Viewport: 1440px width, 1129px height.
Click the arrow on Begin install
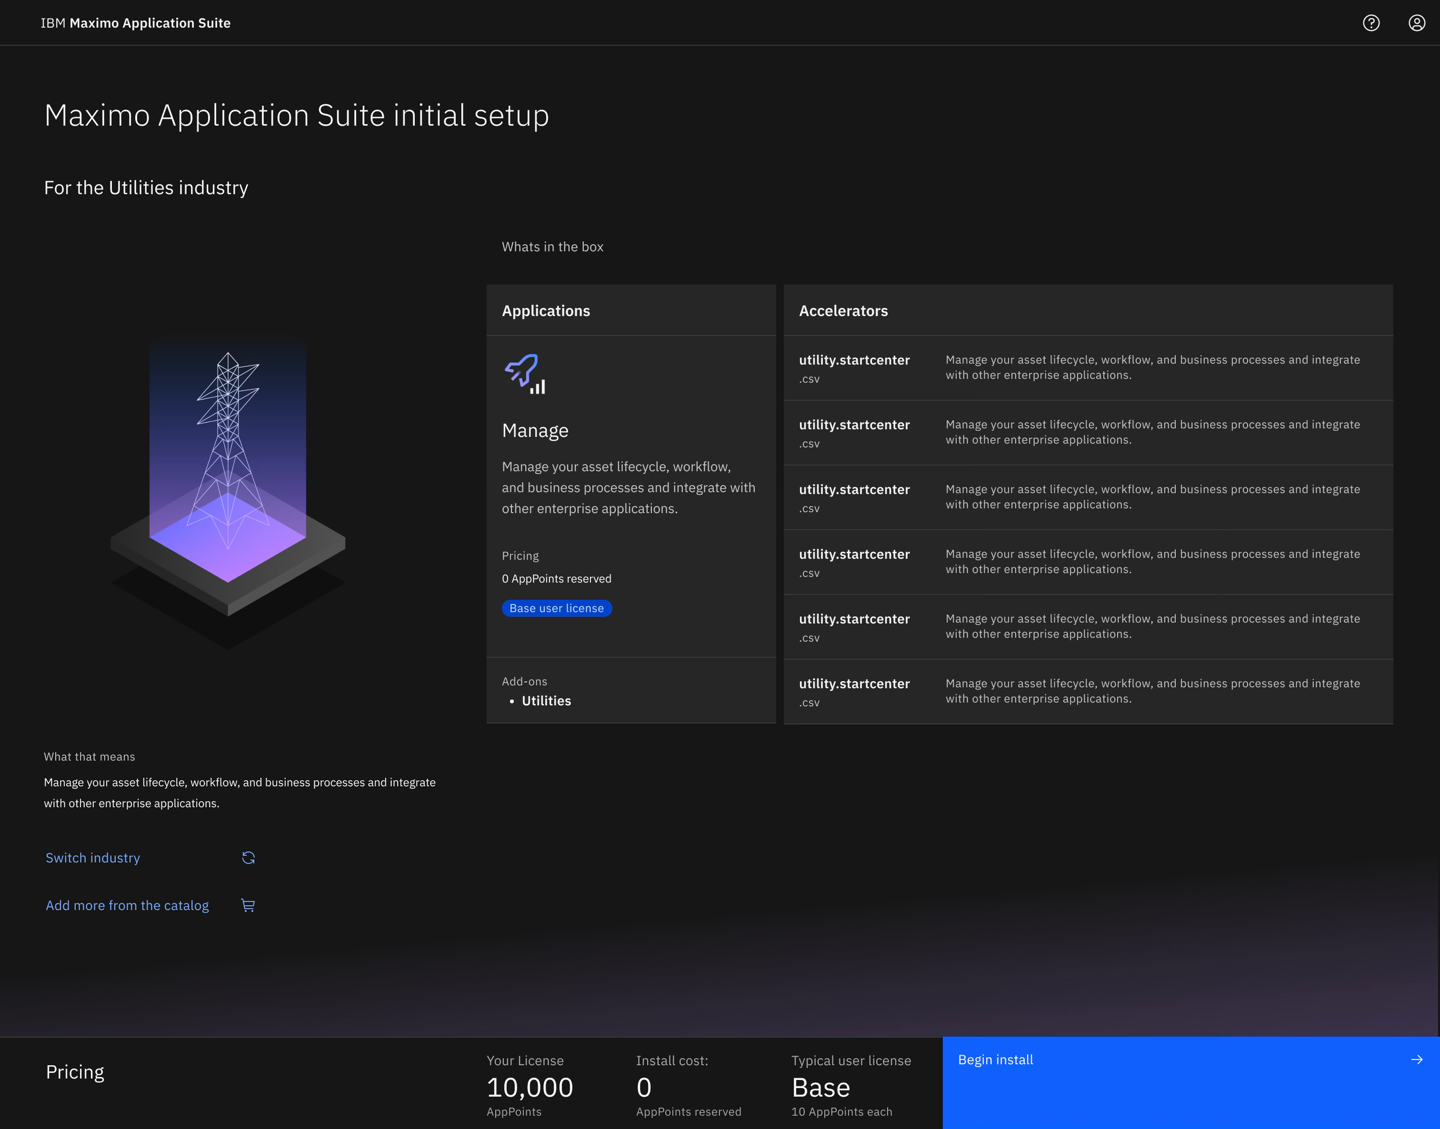click(x=1417, y=1059)
